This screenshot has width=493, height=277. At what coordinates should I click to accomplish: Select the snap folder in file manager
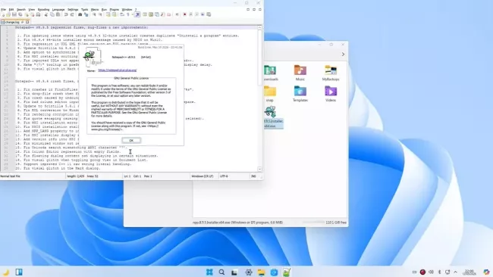tap(270, 94)
